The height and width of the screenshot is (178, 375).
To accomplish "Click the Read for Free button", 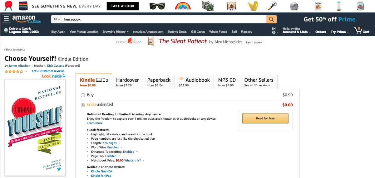I will [x=265, y=118].
